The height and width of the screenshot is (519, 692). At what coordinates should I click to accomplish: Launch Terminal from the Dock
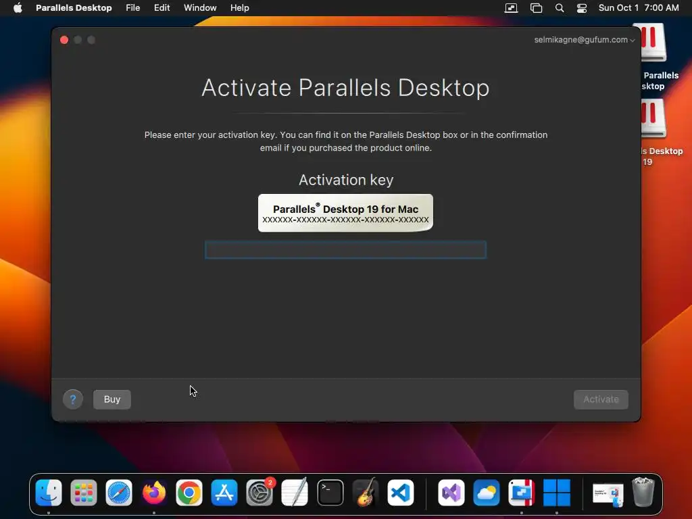330,493
